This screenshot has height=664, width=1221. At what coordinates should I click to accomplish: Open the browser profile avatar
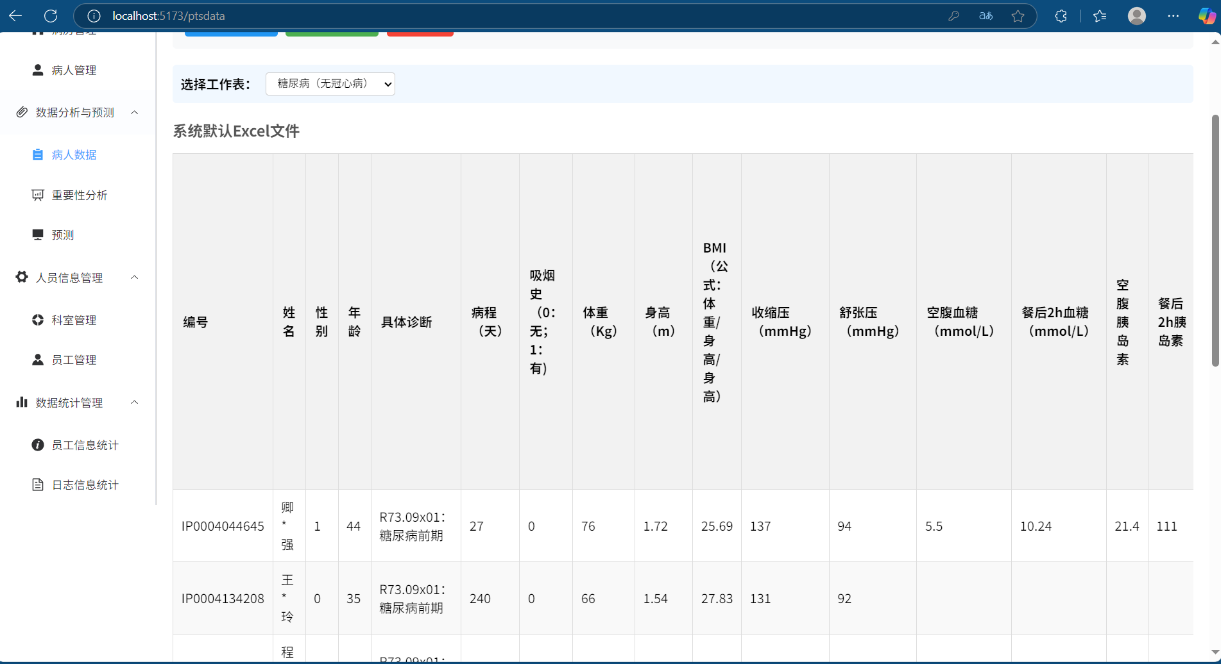point(1136,16)
